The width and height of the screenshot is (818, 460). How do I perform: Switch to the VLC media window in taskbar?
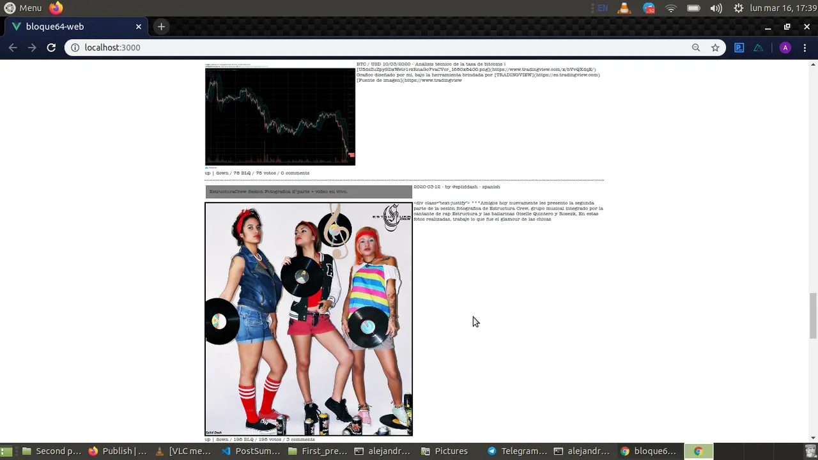tap(183, 451)
